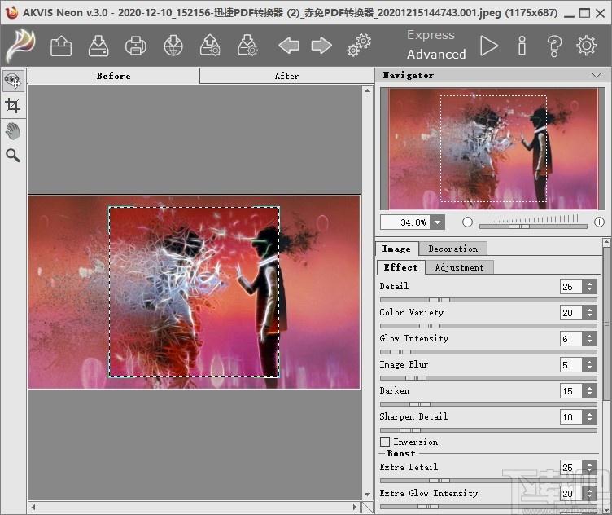
Task: Start processing with the Run play button
Action: [488, 46]
